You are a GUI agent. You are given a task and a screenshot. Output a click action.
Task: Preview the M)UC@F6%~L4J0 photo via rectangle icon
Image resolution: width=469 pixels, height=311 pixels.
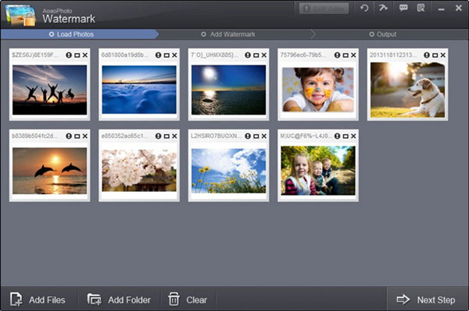click(345, 136)
